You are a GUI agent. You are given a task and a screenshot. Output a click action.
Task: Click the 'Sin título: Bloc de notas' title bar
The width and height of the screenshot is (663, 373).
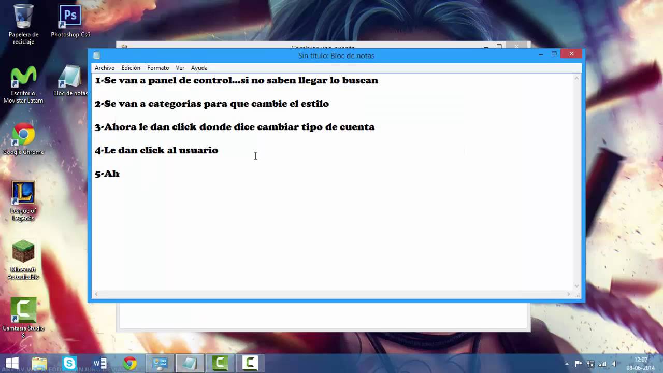[336, 55]
